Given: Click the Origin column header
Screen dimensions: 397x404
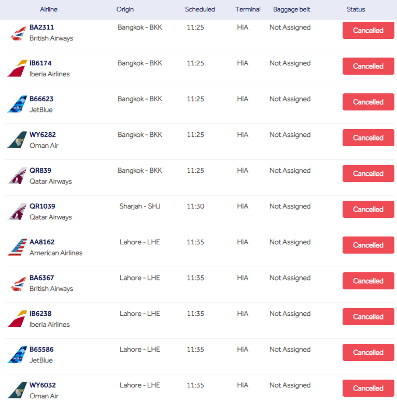Looking at the screenshot, I should pos(125,9).
